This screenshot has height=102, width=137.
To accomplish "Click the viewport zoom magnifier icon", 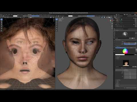I will (112, 24).
